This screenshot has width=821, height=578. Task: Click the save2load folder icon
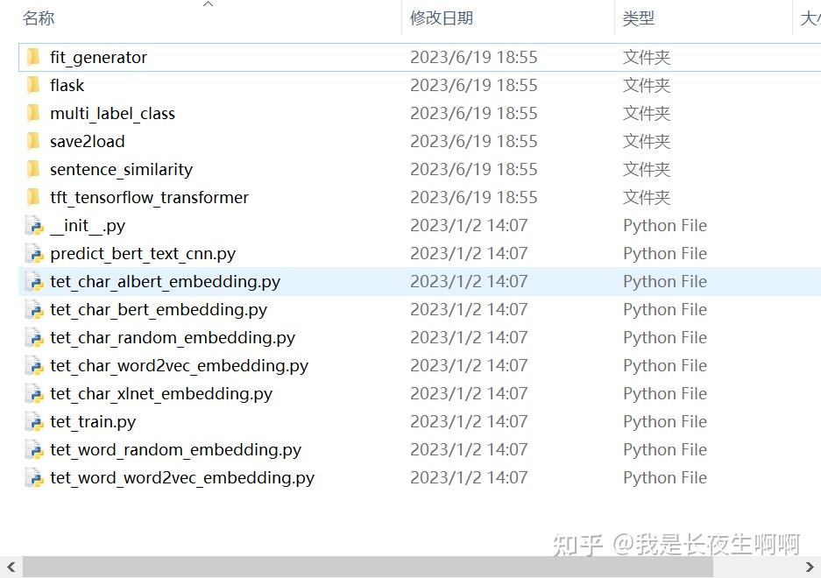point(33,141)
